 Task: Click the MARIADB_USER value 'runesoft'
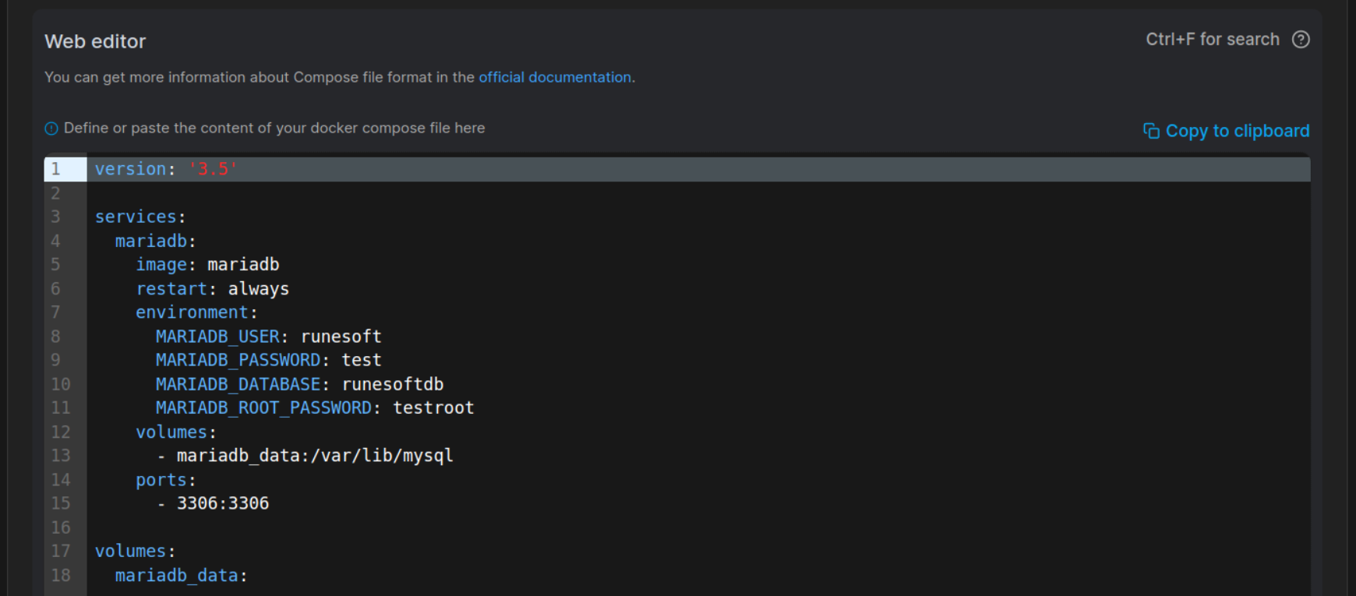[341, 337]
